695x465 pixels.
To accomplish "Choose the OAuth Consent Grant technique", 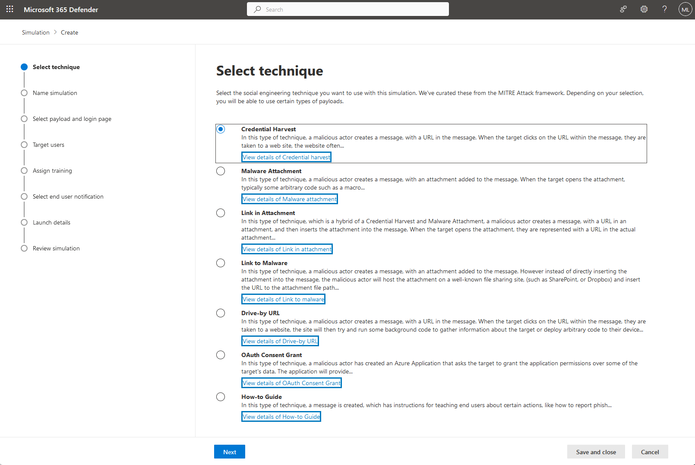I will (x=221, y=355).
